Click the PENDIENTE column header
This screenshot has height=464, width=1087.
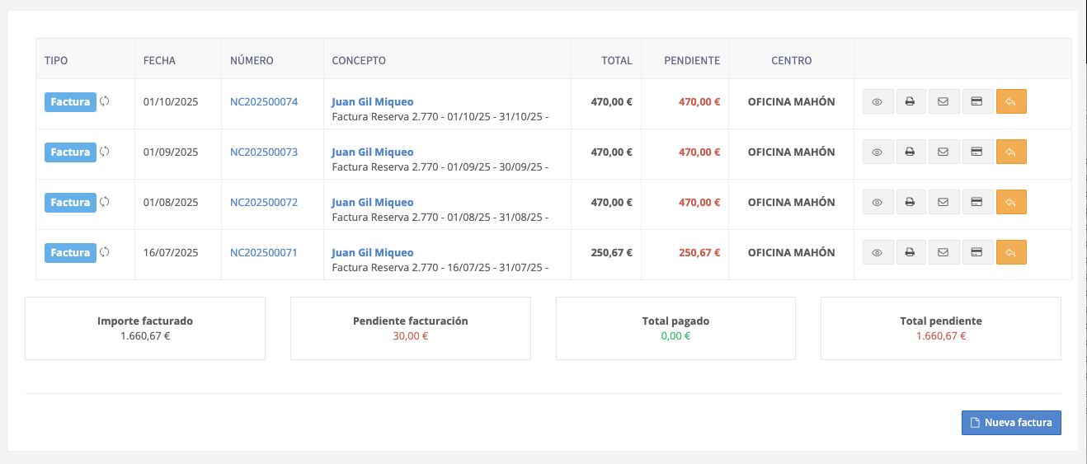[692, 60]
